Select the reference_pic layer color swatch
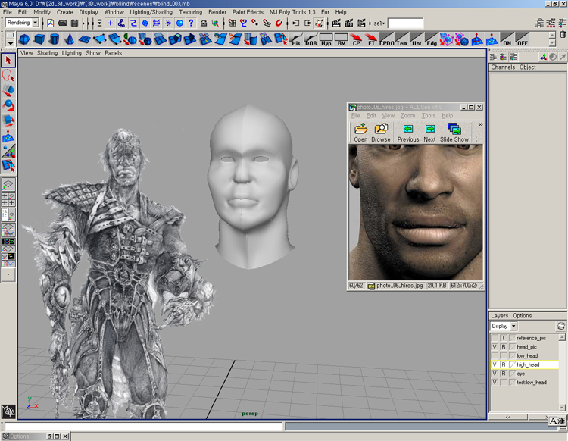 pyautogui.click(x=512, y=338)
